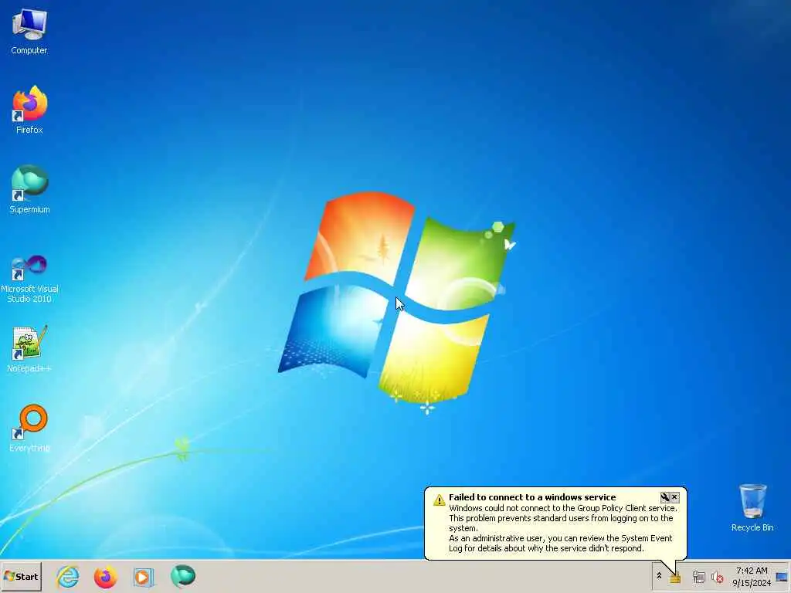Open the clock showing 7:42 AM

pyautogui.click(x=752, y=576)
